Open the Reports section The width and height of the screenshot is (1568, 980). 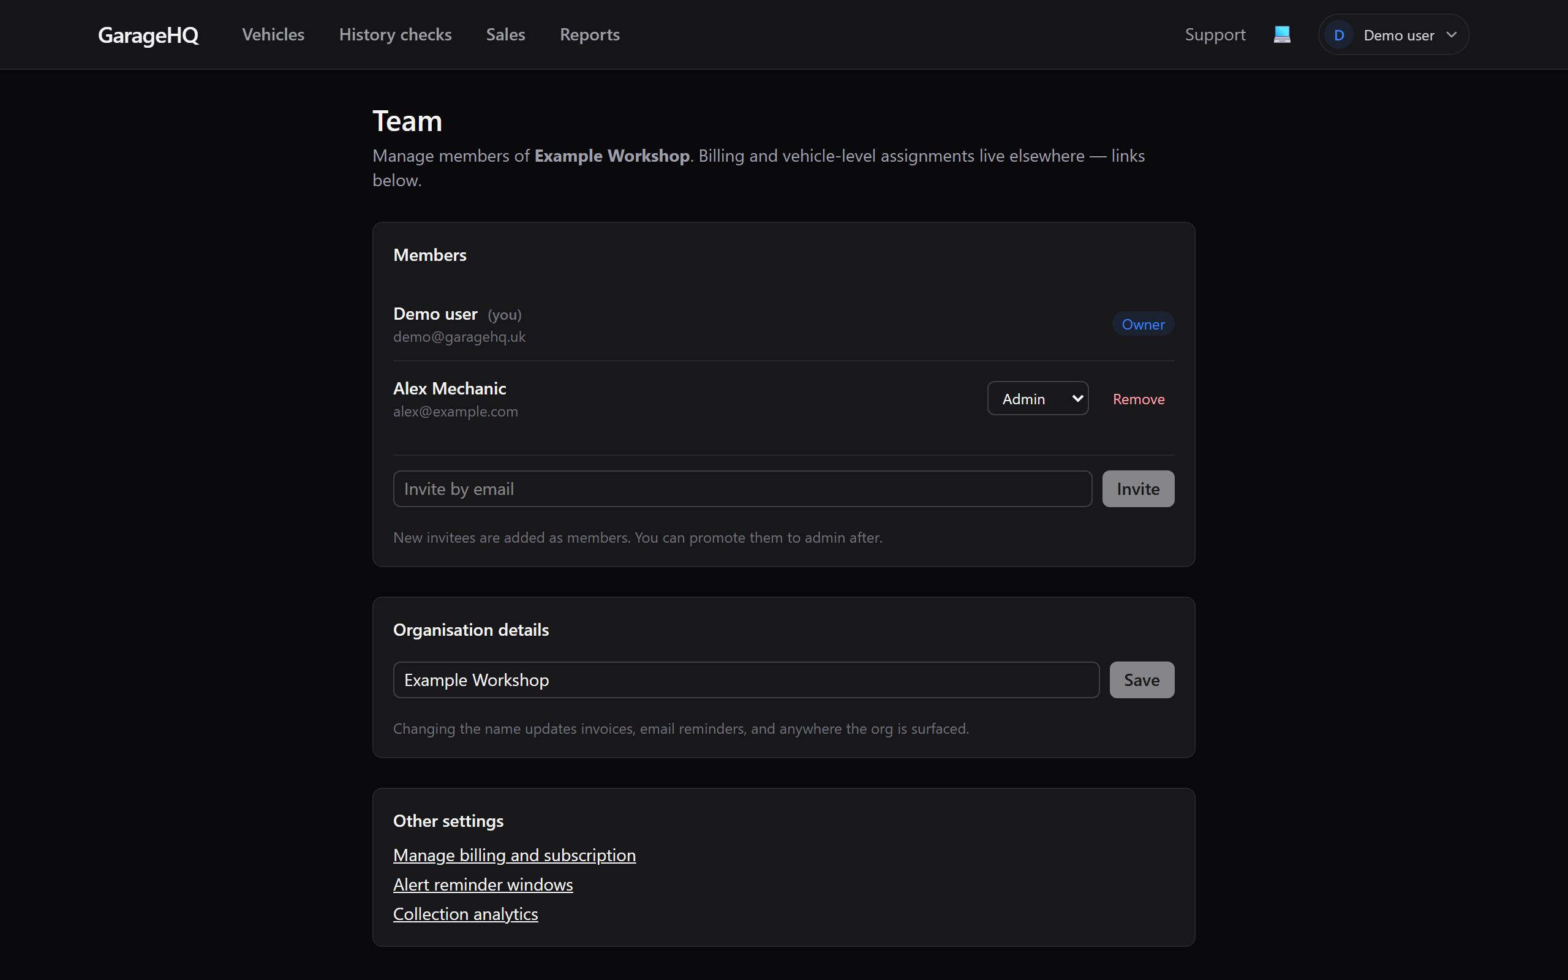click(x=590, y=34)
